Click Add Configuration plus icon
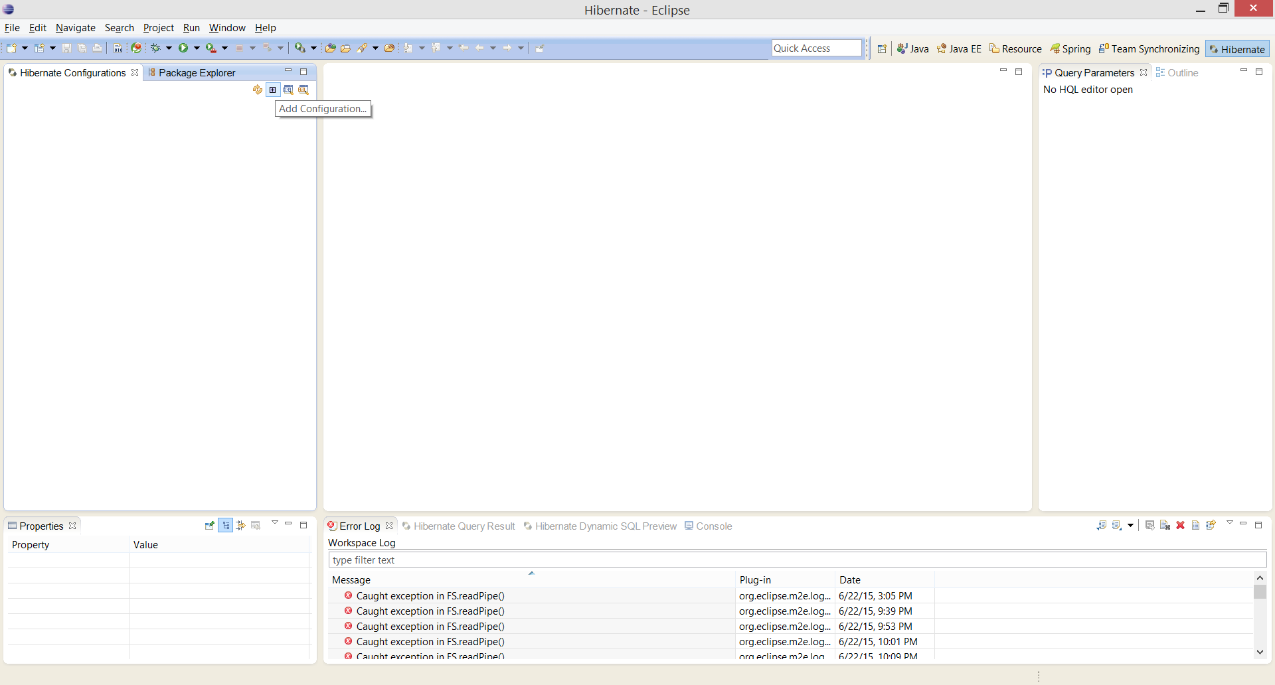Image resolution: width=1275 pixels, height=685 pixels. (x=272, y=90)
